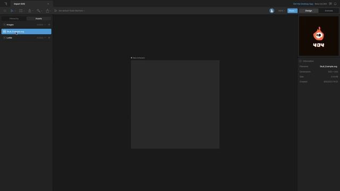The width and height of the screenshot is (340, 191).
Task: Select the Skull_Example.svg asset
Action: tap(27, 32)
